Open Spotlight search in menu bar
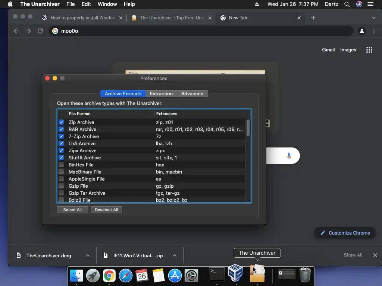The image size is (382, 286). point(347,4)
